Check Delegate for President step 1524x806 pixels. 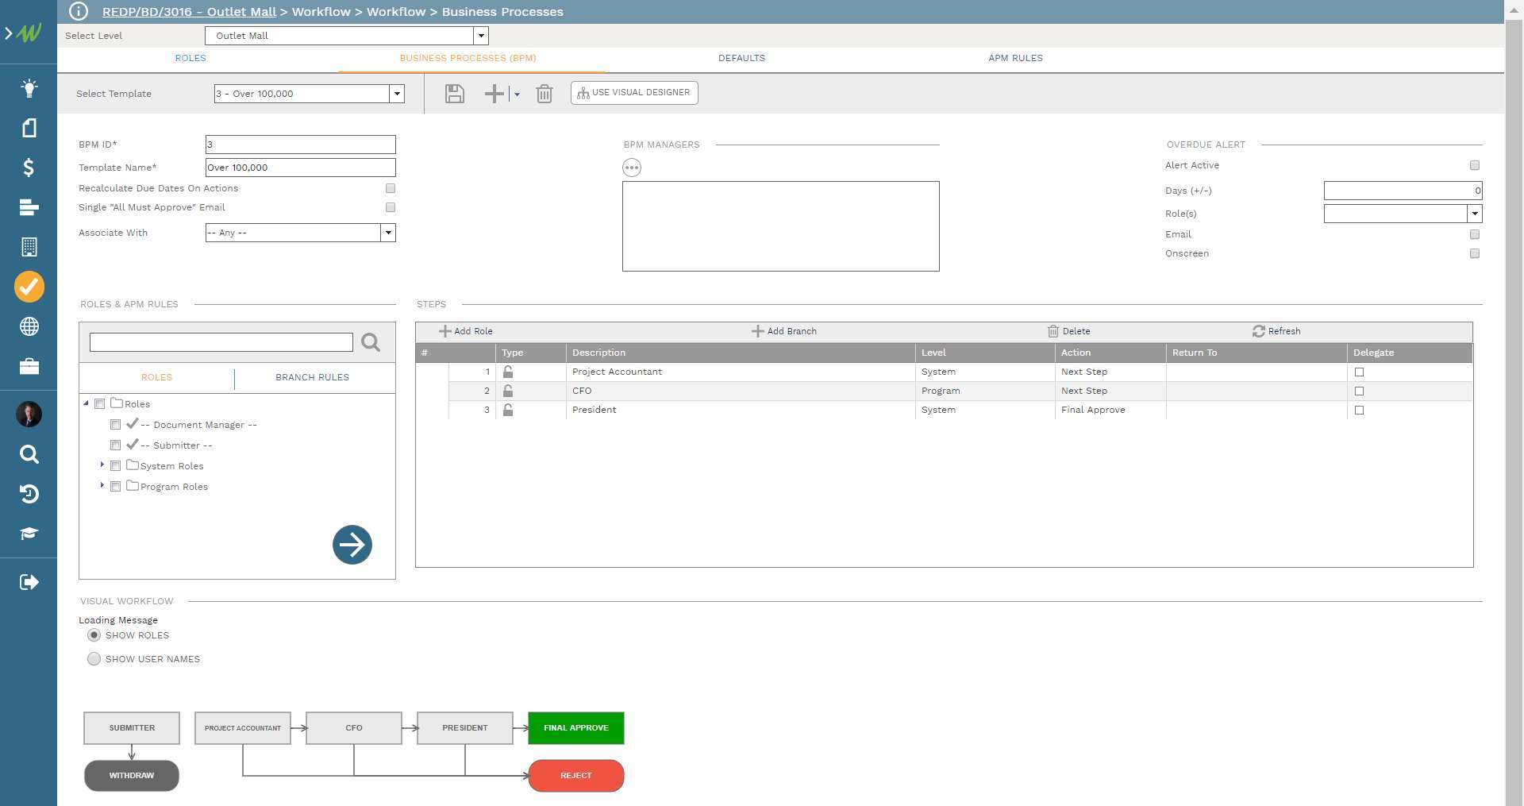(x=1359, y=410)
